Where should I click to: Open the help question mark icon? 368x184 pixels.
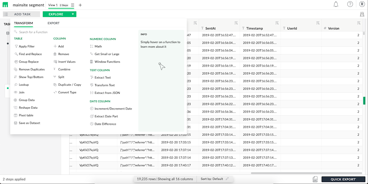coord(350,4)
